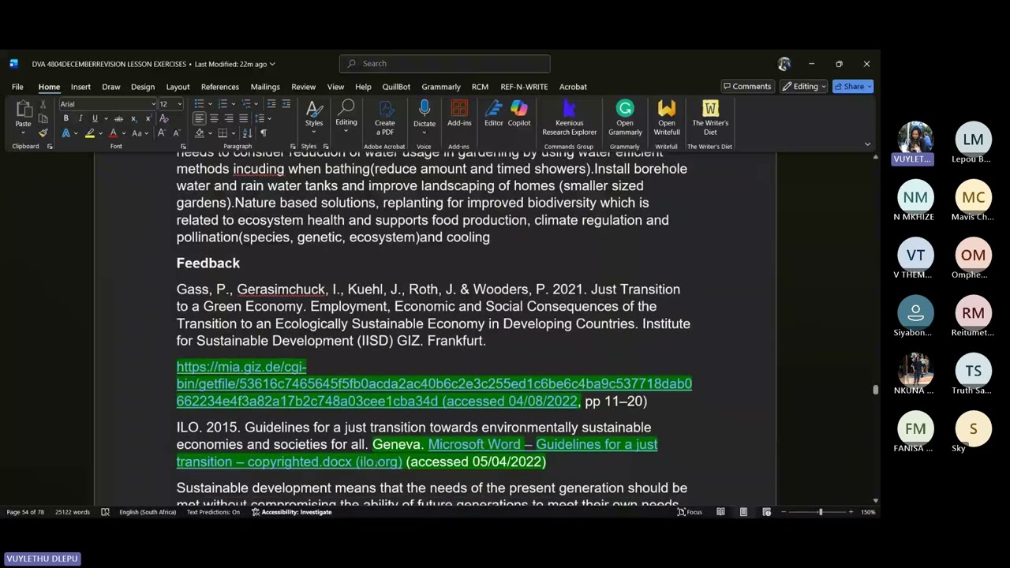1010x568 pixels.
Task: Click Open Grammarly in the ribbon
Action: 625,118
